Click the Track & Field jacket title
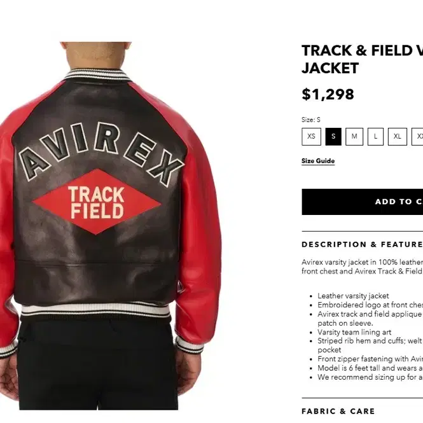423x423 pixels. pyautogui.click(x=363, y=59)
